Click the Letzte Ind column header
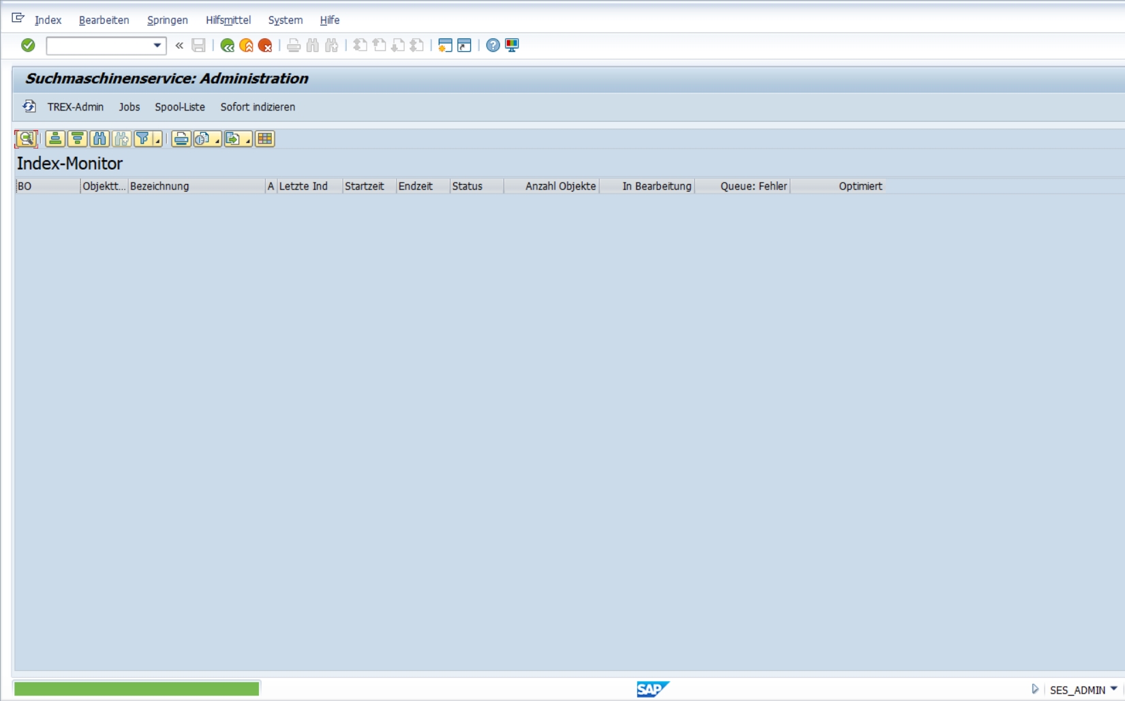This screenshot has width=1125, height=701. click(309, 186)
